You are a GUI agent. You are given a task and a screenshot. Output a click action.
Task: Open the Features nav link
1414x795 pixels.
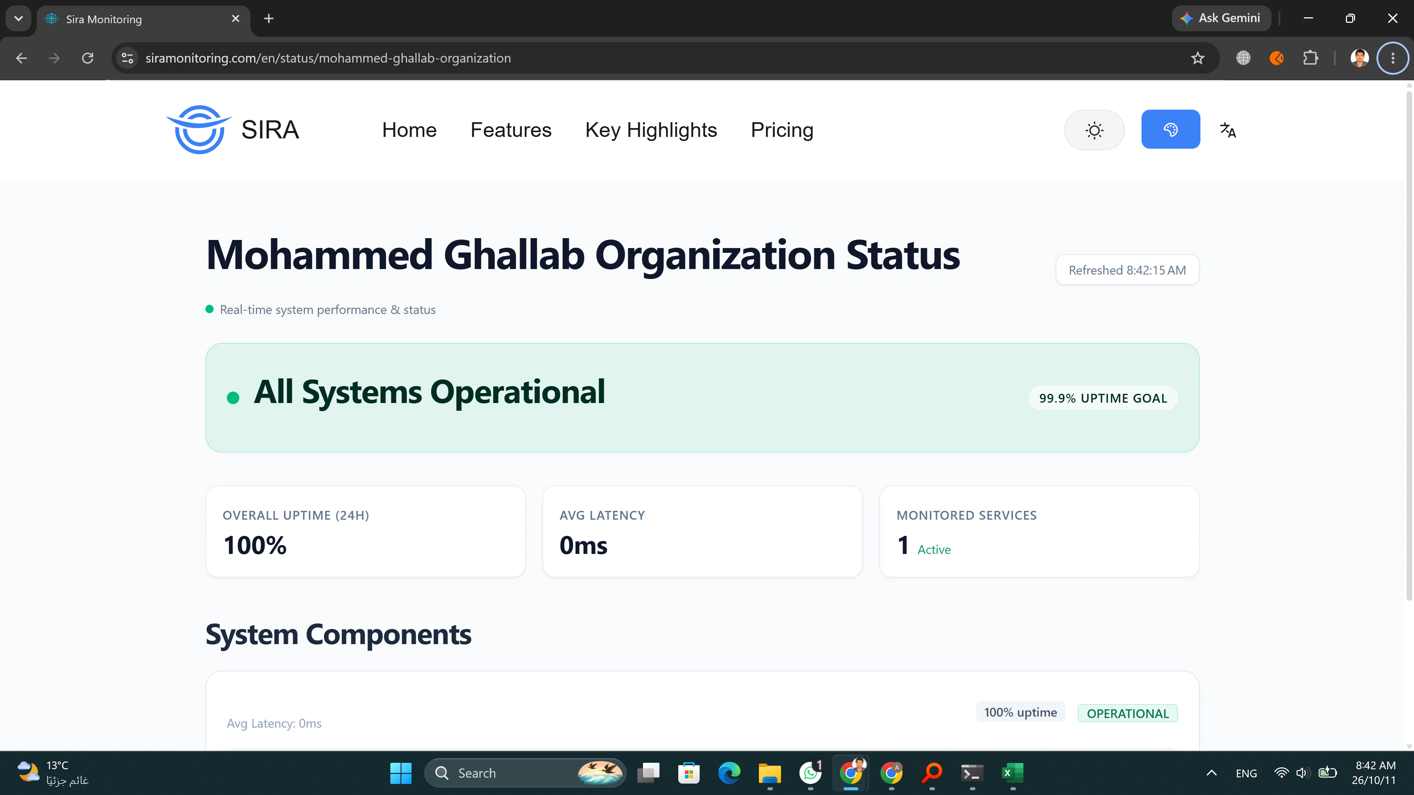[510, 130]
